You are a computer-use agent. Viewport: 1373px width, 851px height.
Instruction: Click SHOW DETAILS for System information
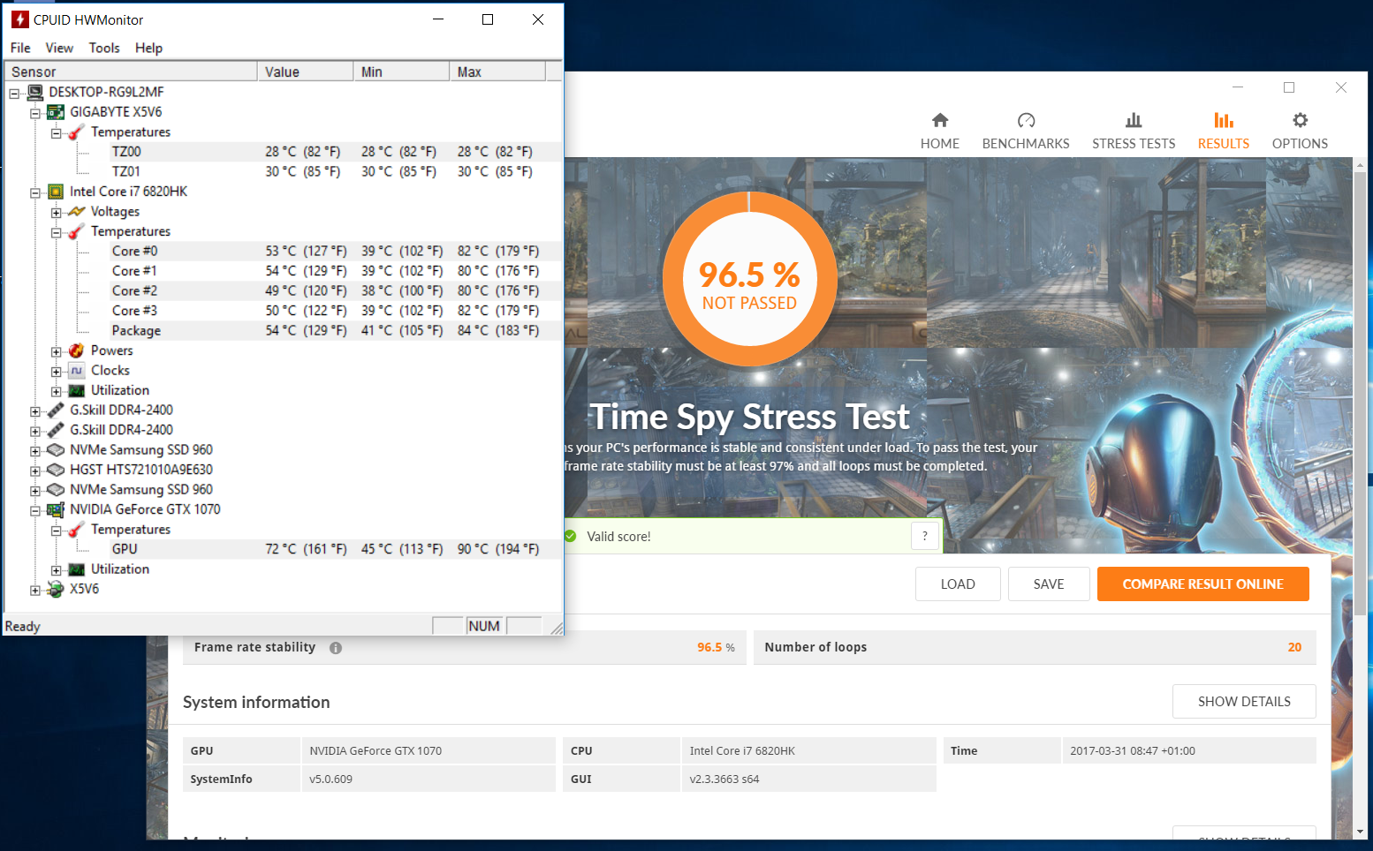1244,702
